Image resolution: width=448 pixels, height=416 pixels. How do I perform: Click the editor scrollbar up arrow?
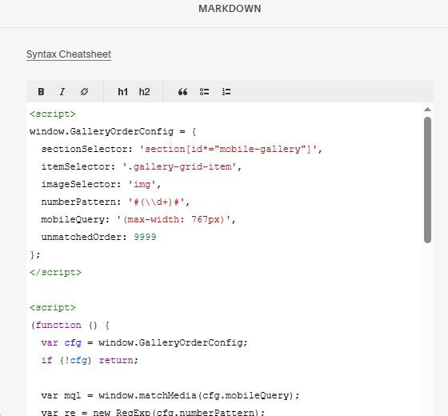pyautogui.click(x=427, y=110)
